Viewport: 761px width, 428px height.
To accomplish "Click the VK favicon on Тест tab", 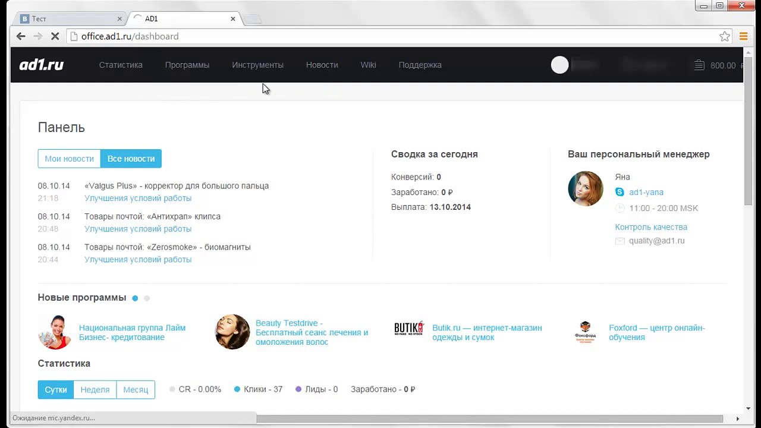I will (24, 19).
